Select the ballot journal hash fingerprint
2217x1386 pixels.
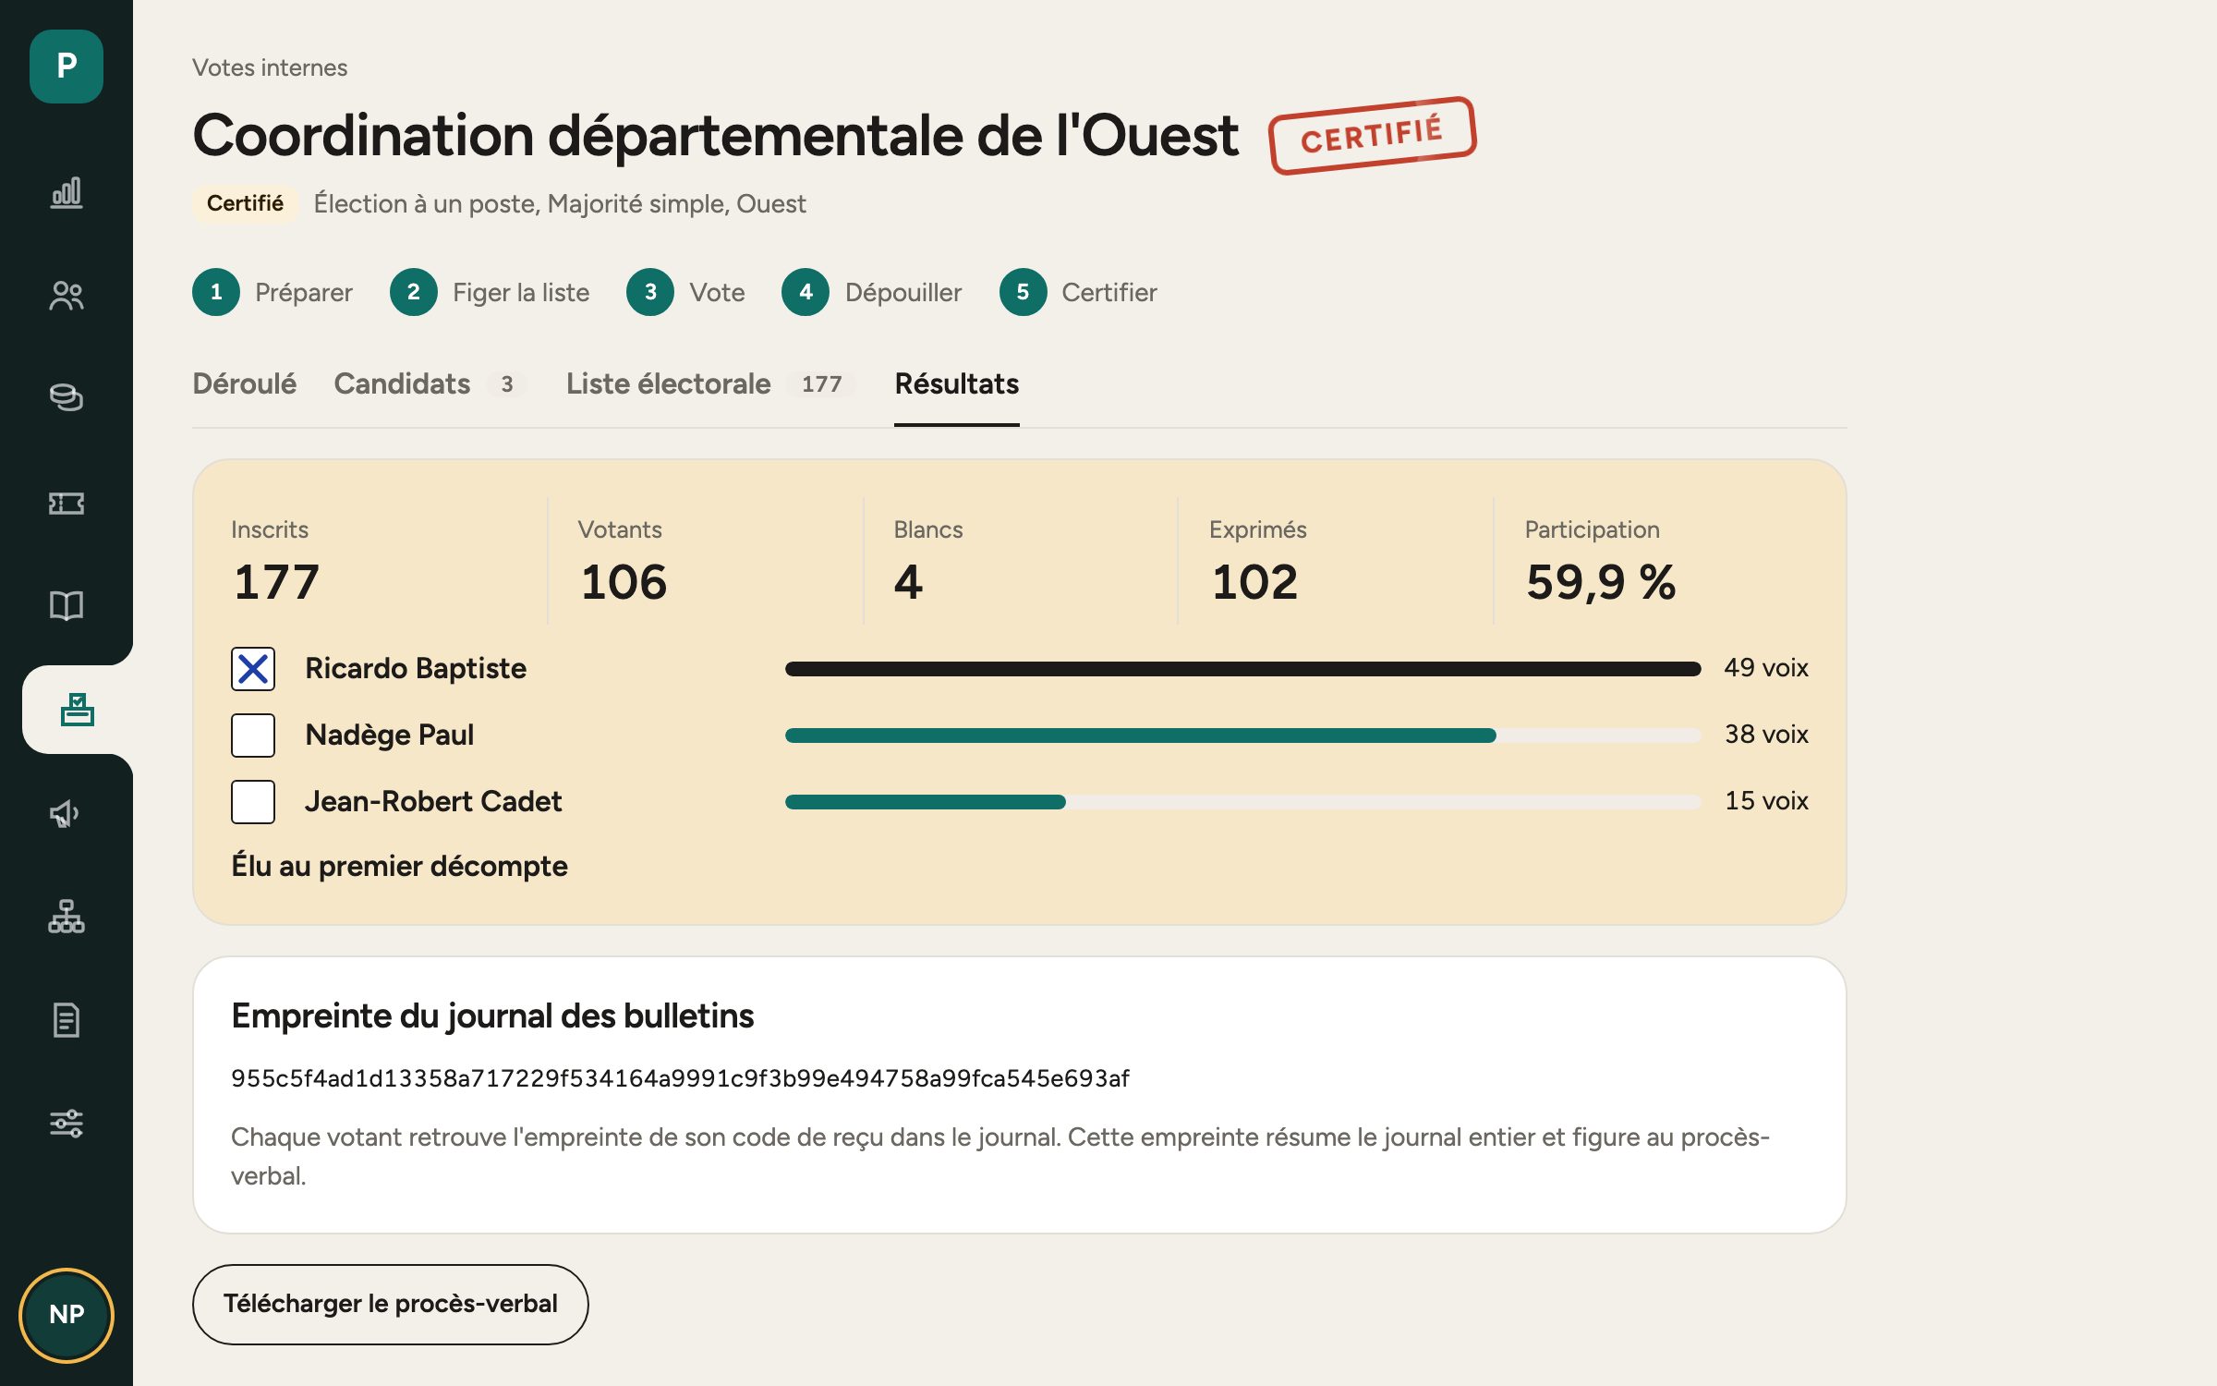click(x=680, y=1078)
